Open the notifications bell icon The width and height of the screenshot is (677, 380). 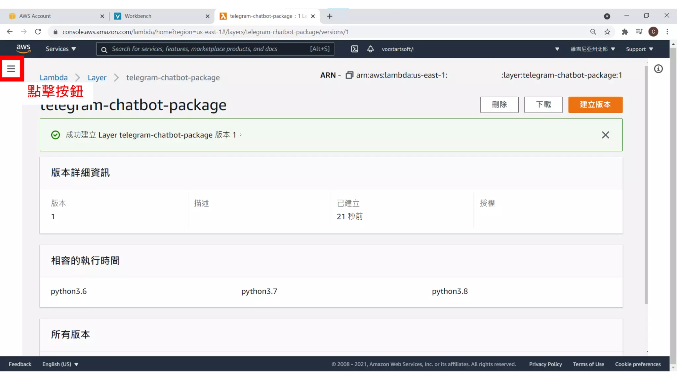[x=370, y=49]
